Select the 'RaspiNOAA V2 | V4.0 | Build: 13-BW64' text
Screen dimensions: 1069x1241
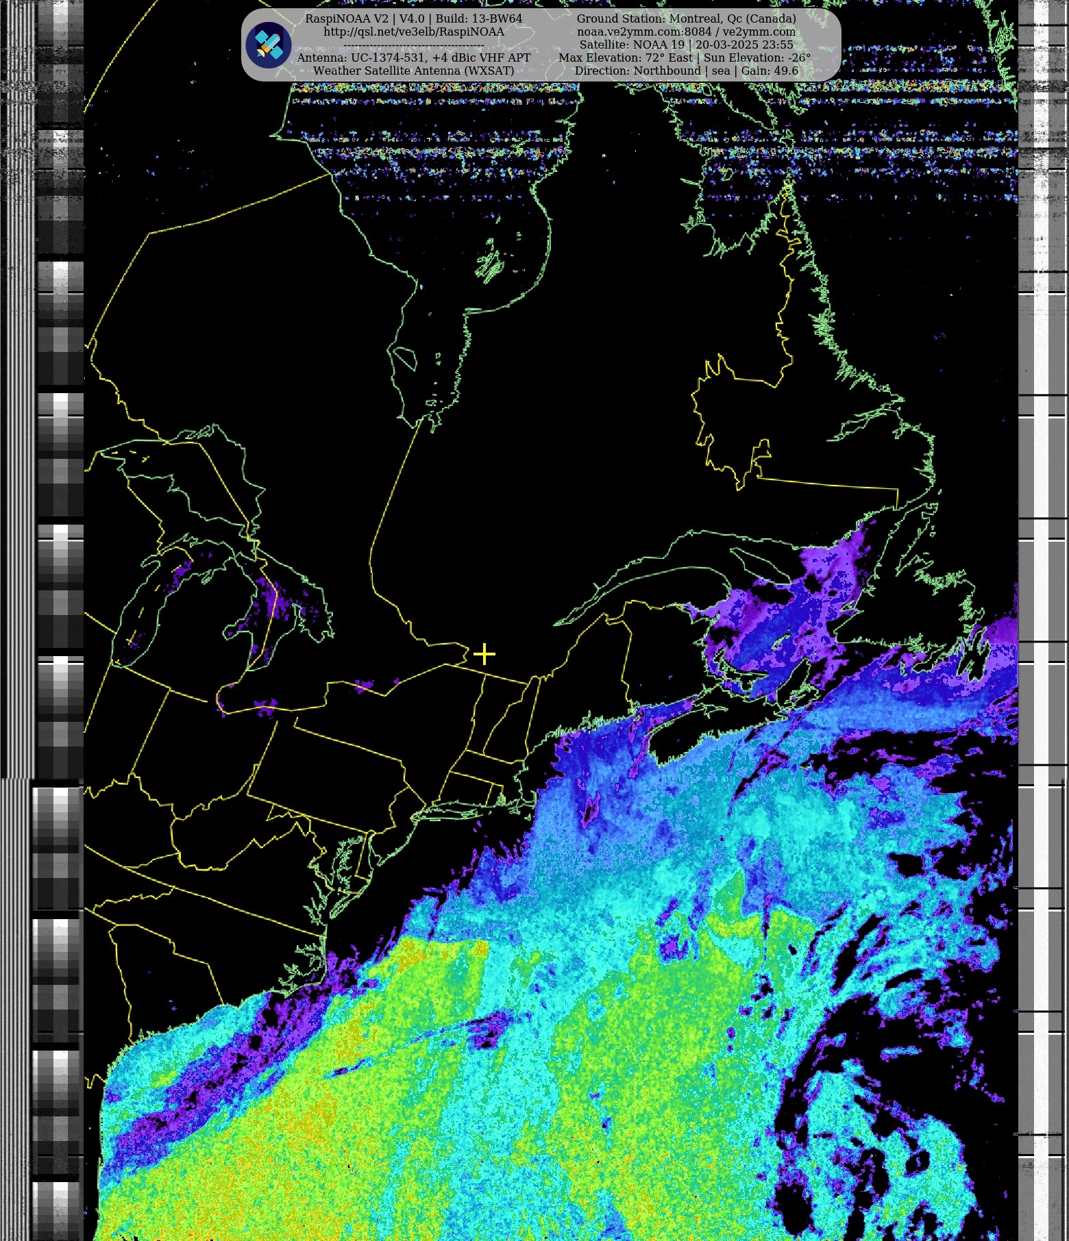[413, 18]
